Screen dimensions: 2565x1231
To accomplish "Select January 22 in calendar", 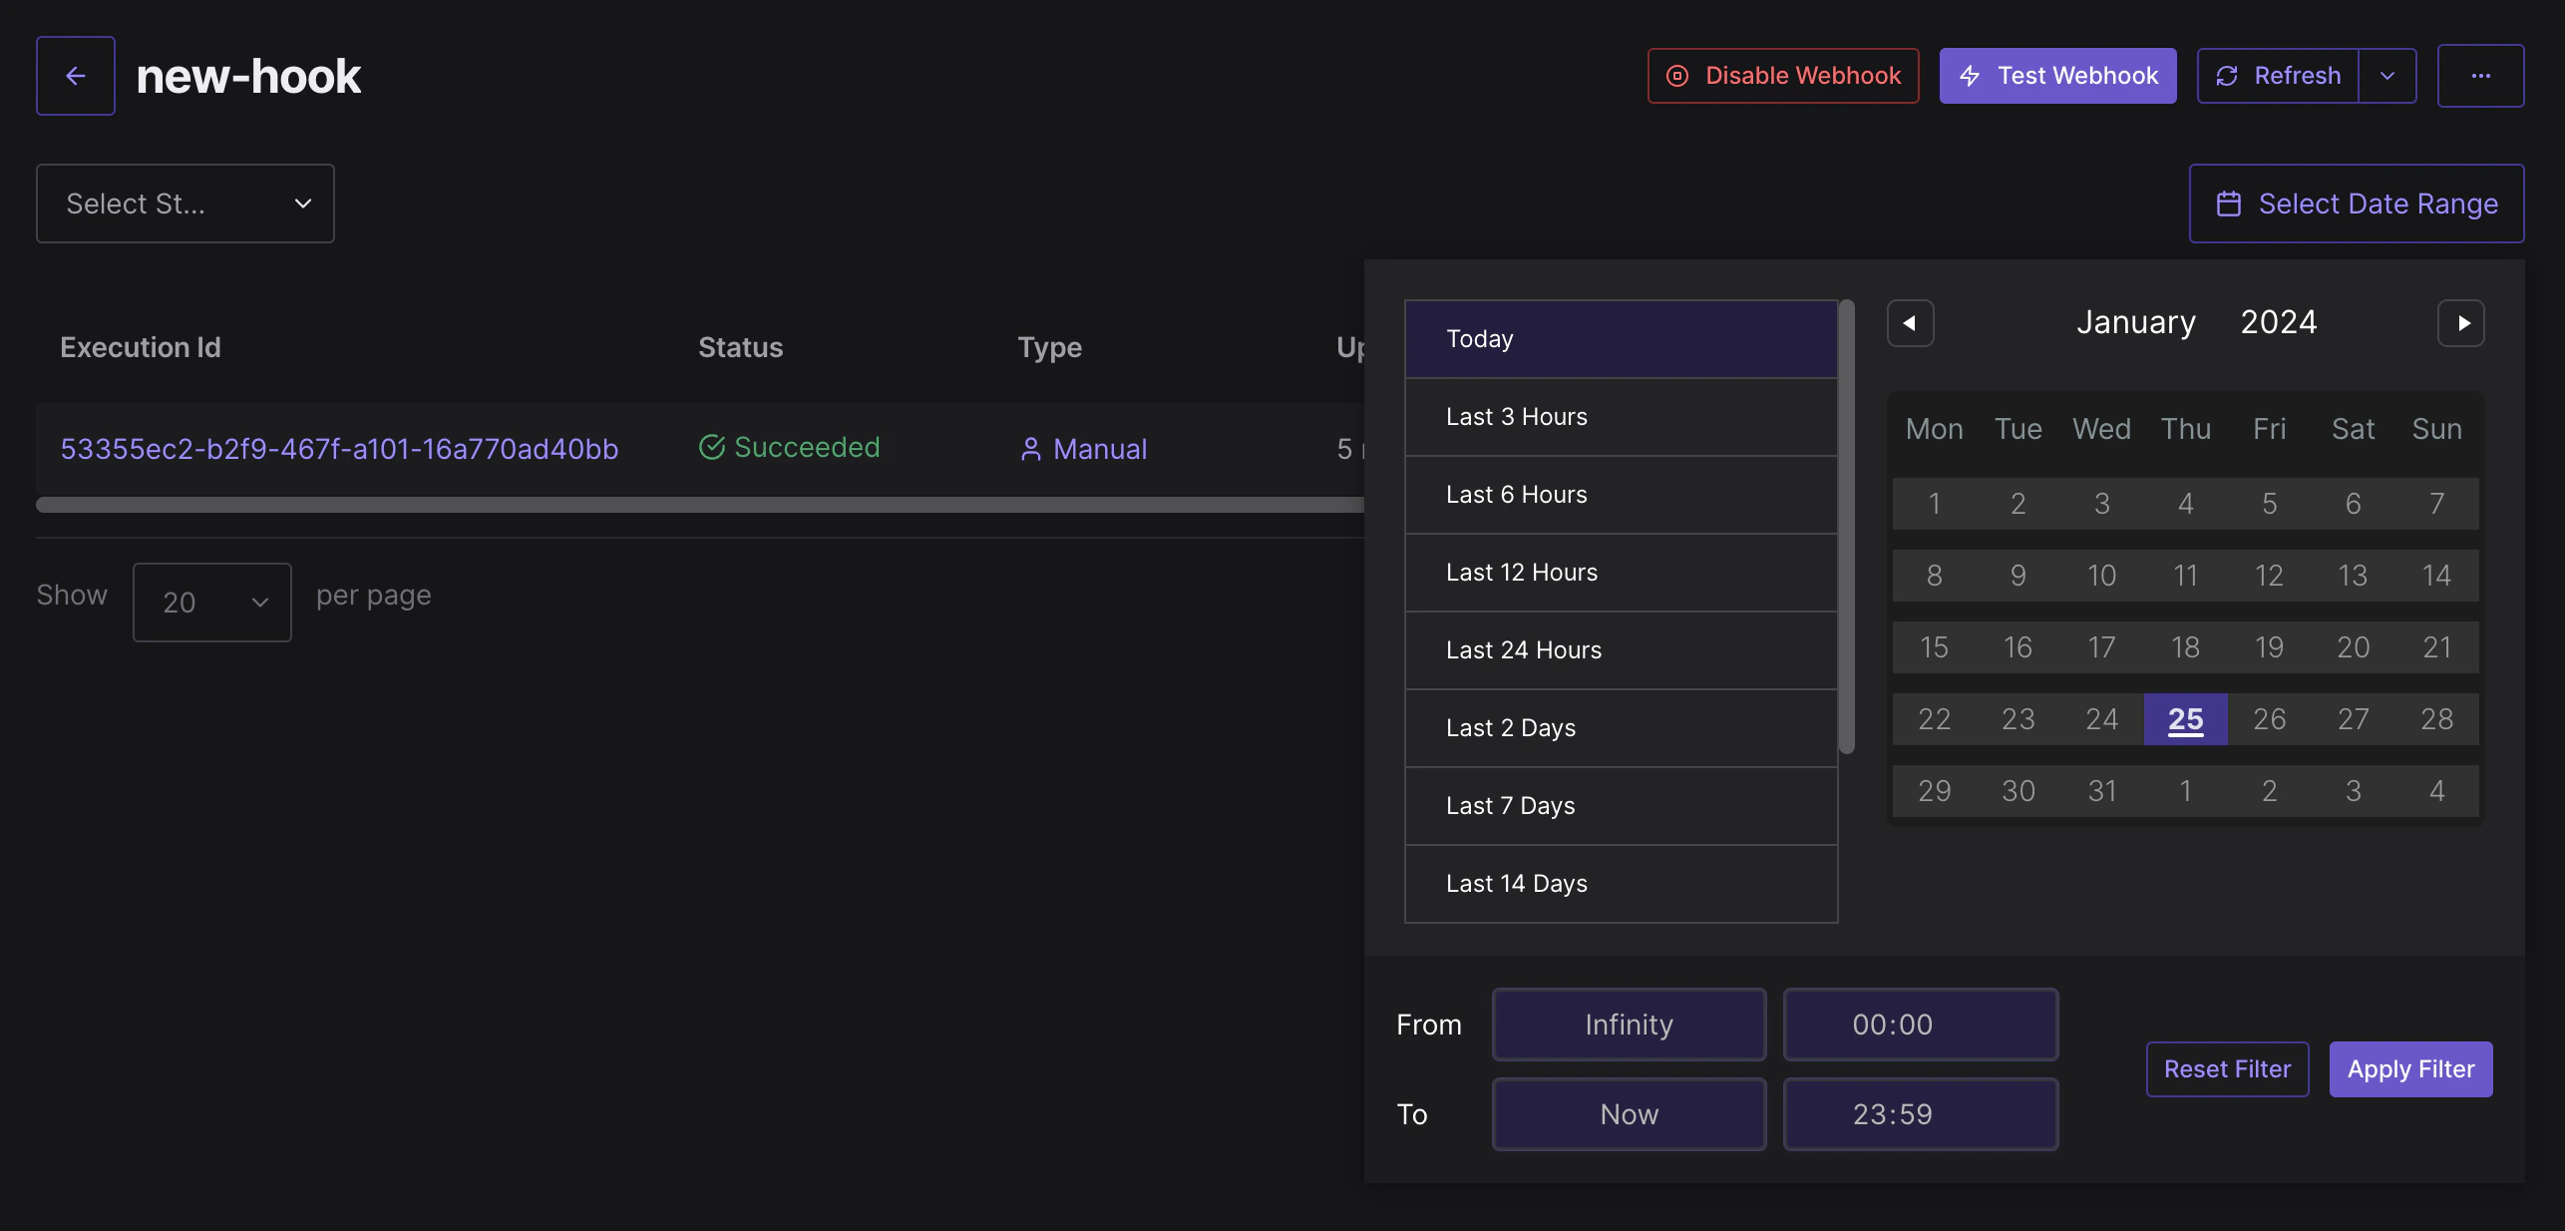I will (x=1934, y=719).
